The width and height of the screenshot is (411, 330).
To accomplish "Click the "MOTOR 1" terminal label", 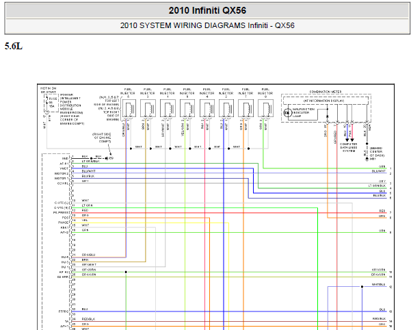I will [x=62, y=179].
